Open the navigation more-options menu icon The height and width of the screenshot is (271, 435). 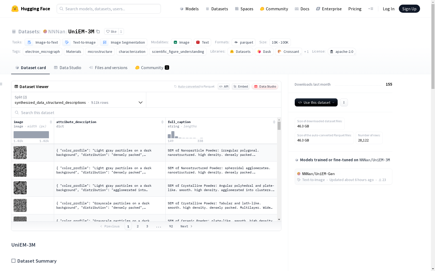point(371,9)
